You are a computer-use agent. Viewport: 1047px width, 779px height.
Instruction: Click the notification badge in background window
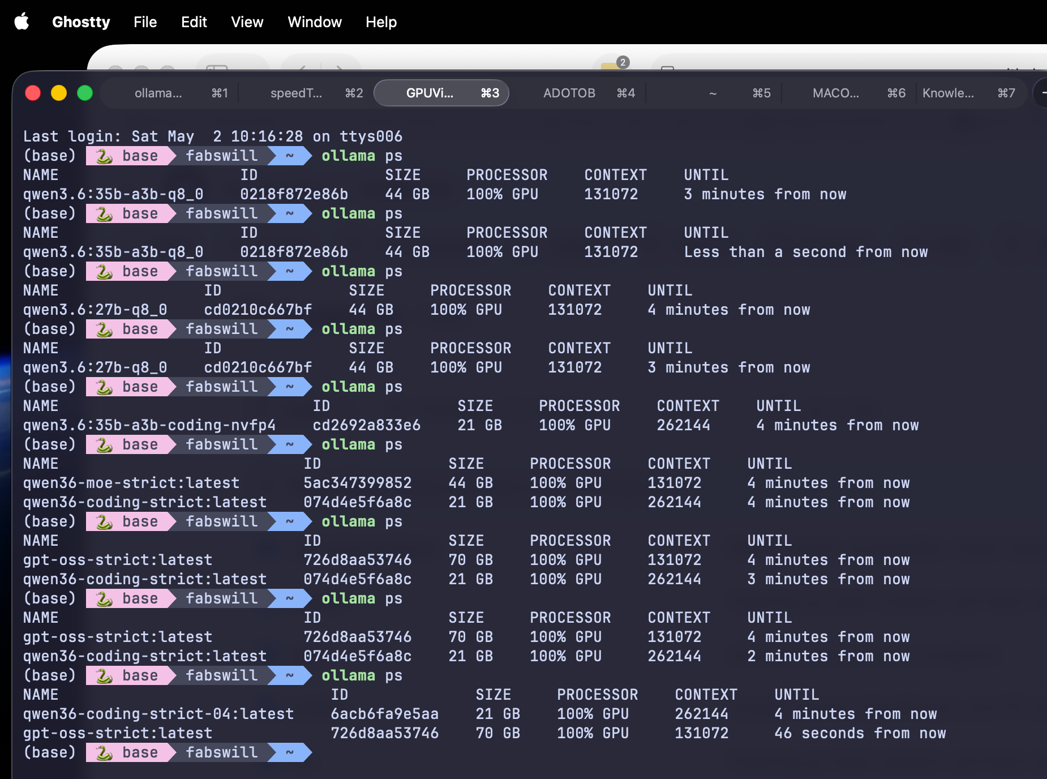(x=623, y=62)
